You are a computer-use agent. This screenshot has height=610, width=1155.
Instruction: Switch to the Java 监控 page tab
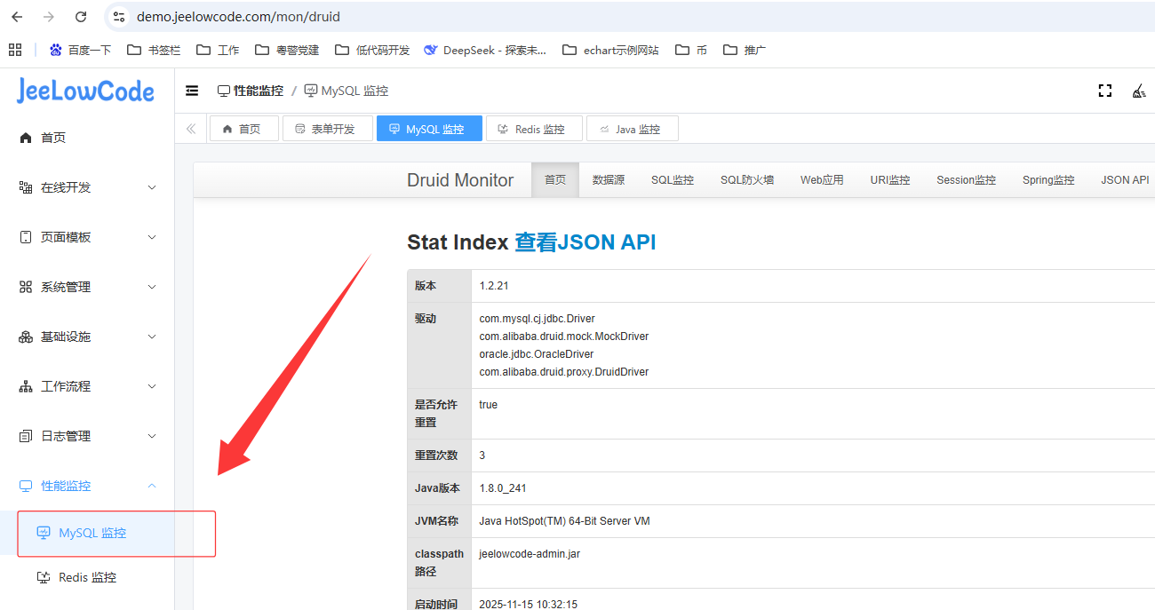(x=632, y=129)
